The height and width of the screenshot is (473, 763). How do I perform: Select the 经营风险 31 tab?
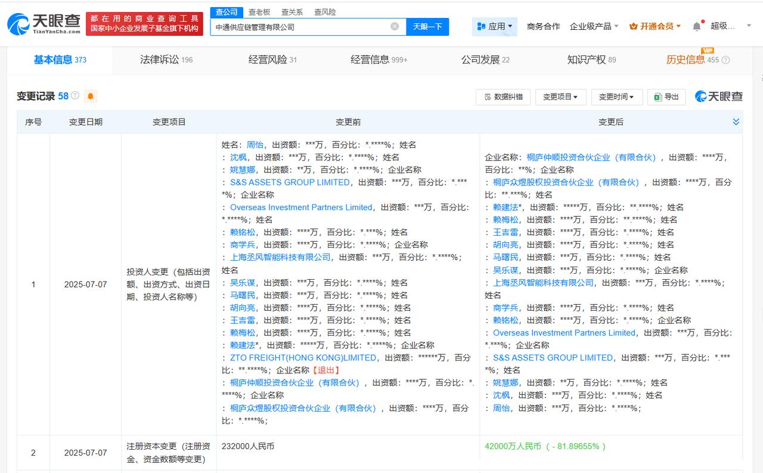[272, 60]
